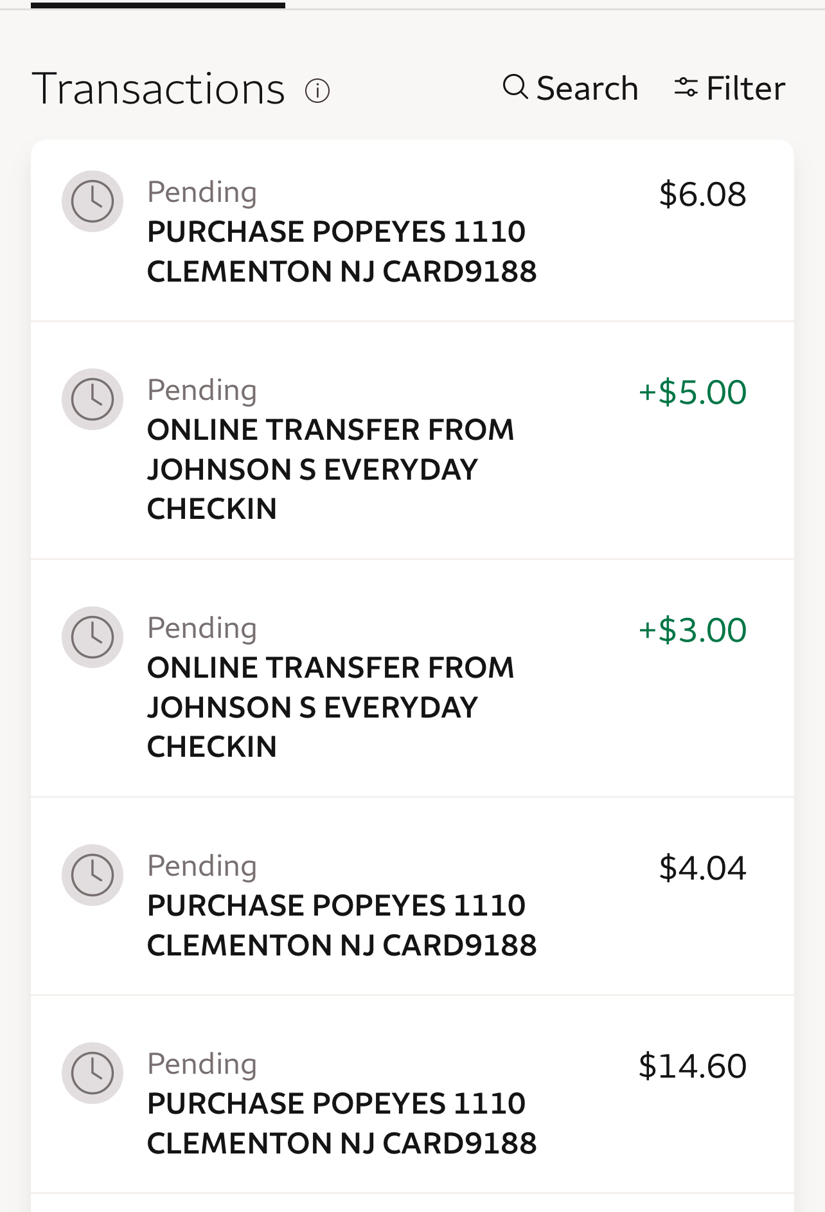The image size is (825, 1212).
Task: Tap the Filter sliders icon
Action: [686, 87]
